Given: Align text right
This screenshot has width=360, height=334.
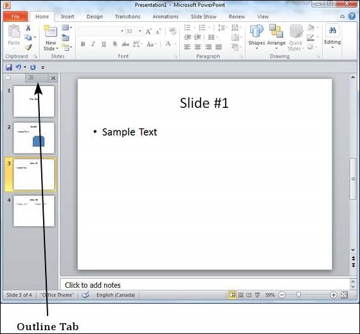Looking at the screenshot, I should (208, 47).
